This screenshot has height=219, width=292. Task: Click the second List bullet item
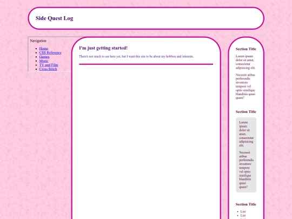[243, 215]
